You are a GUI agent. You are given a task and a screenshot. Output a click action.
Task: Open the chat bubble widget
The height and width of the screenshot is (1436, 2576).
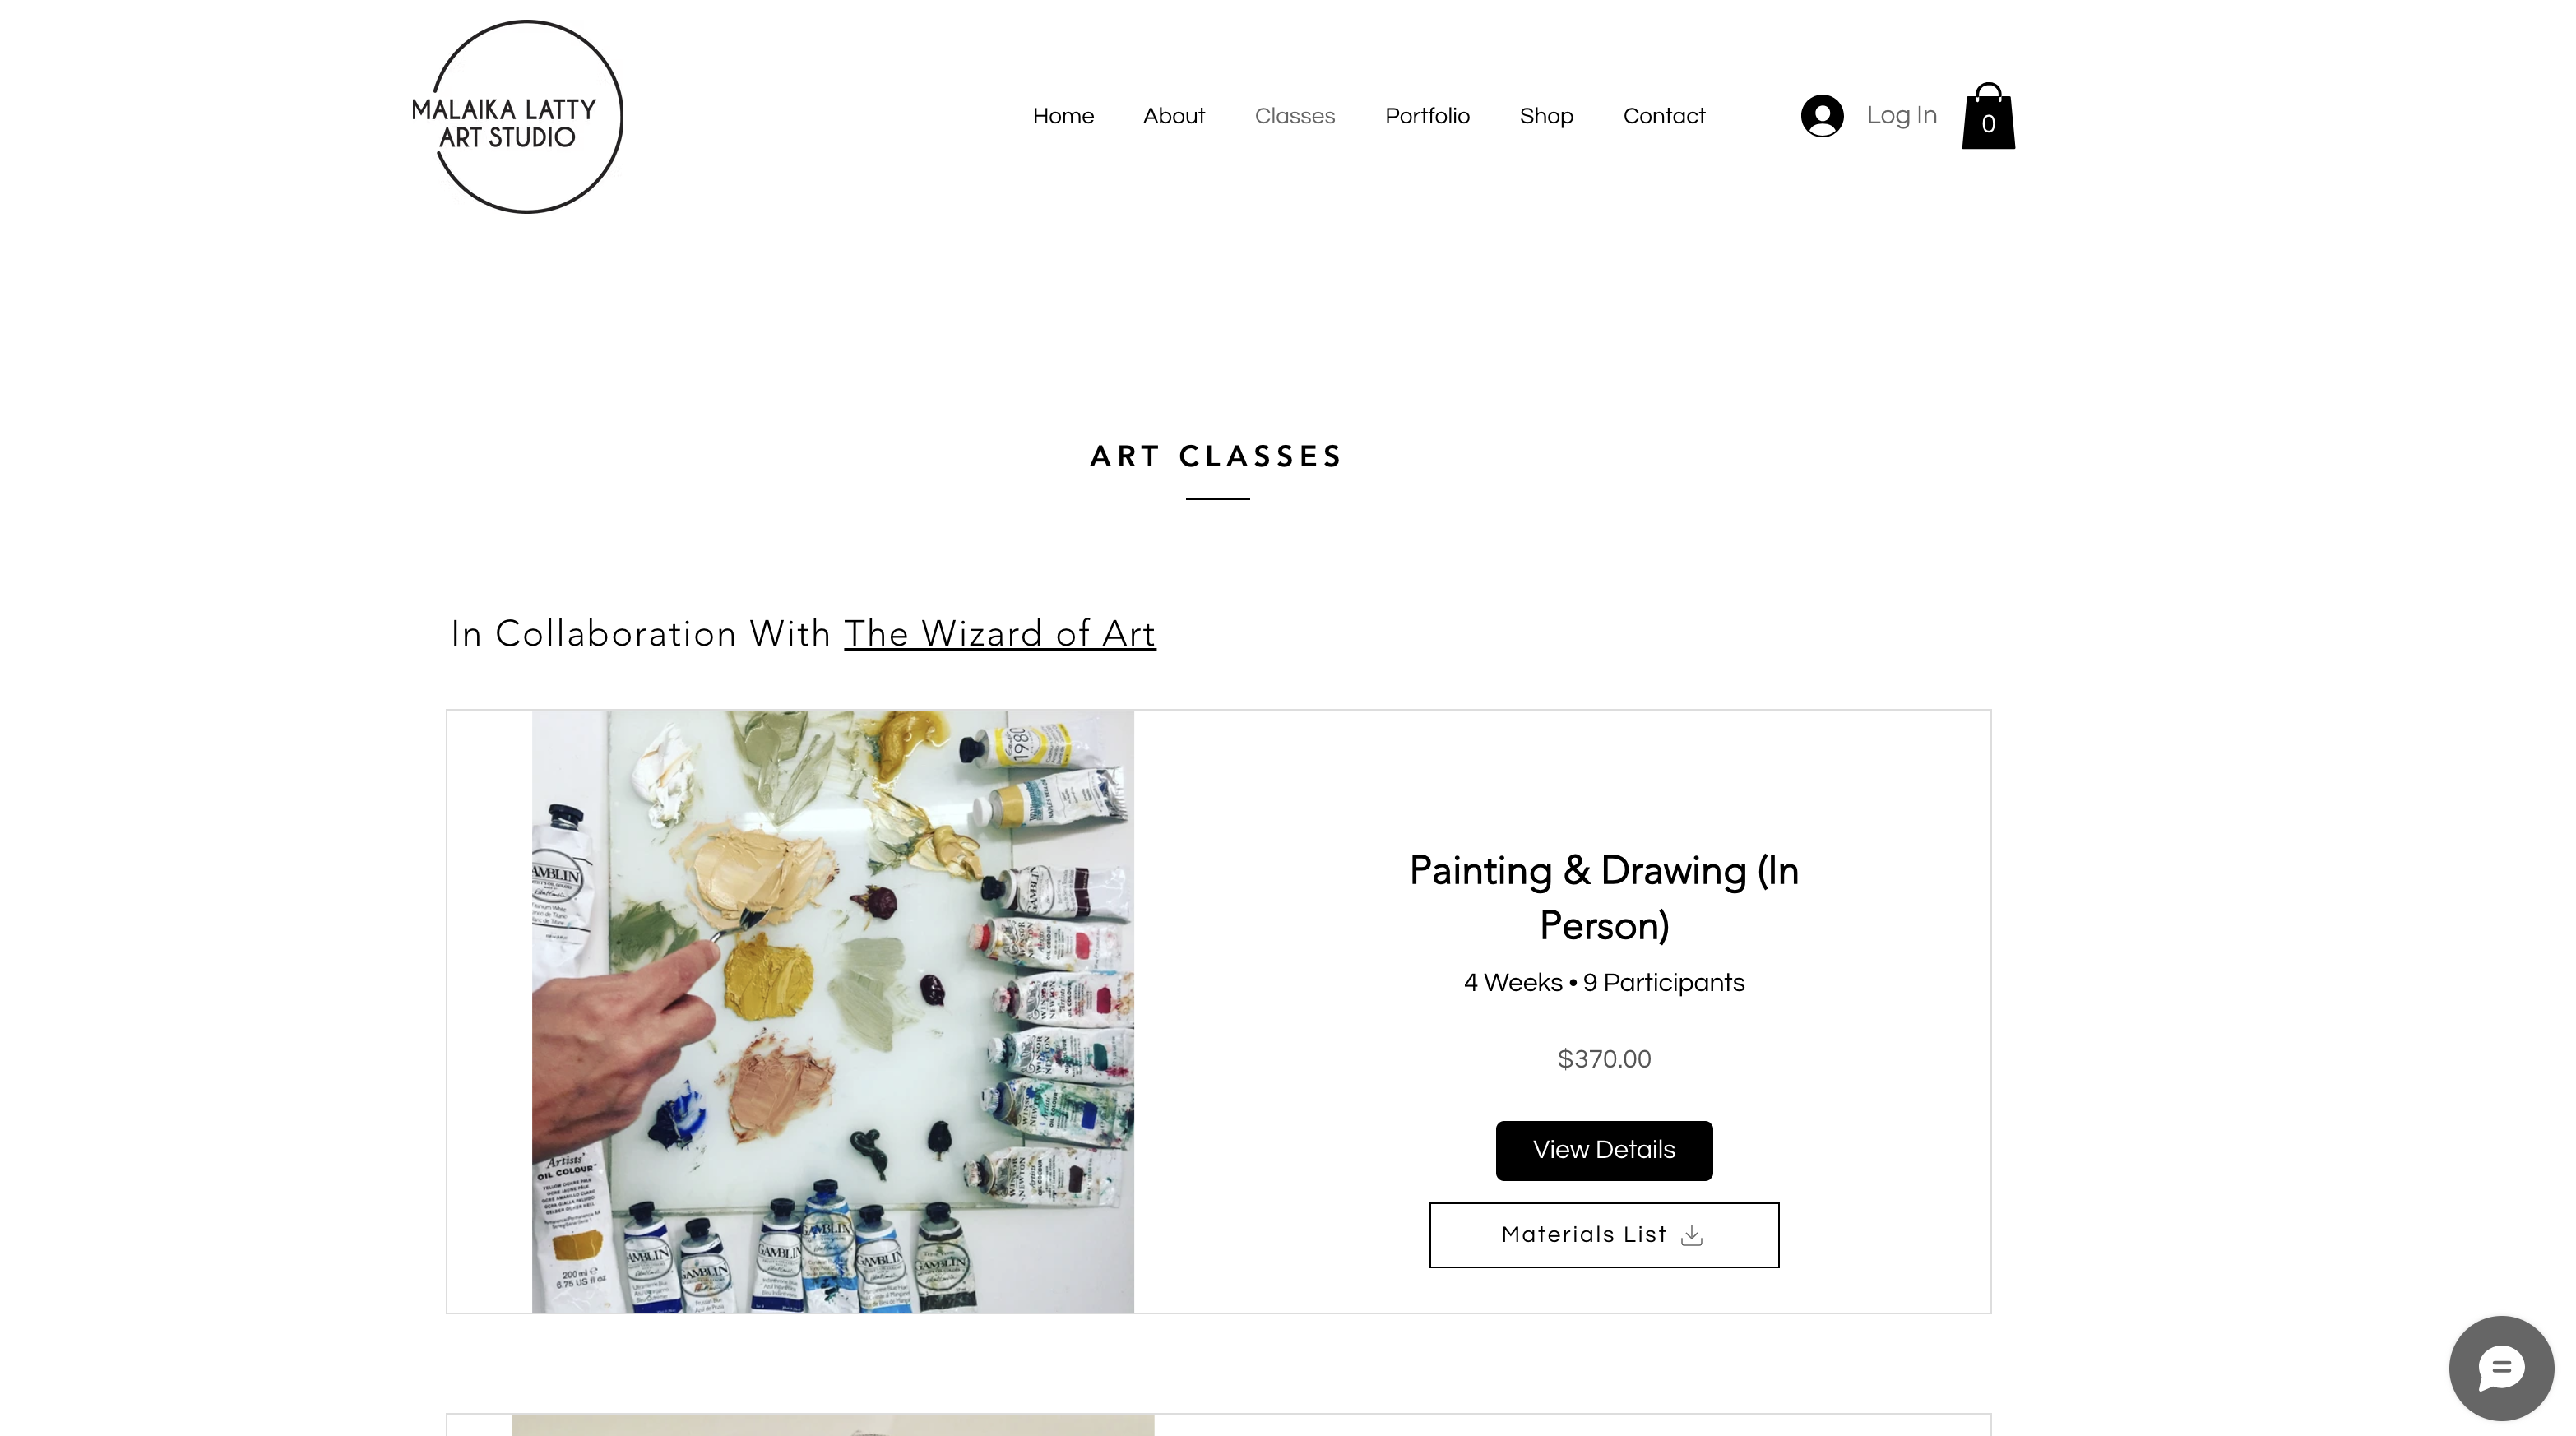click(2501, 1368)
